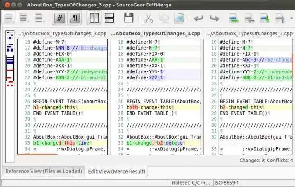Click '#define NNN 8' line in left panel
The height and width of the screenshot is (187, 295).
[x=70, y=48]
